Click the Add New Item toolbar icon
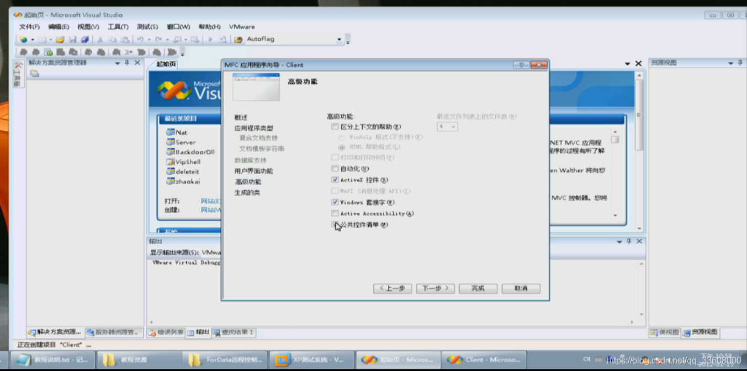The width and height of the screenshot is (747, 371). (x=43, y=40)
